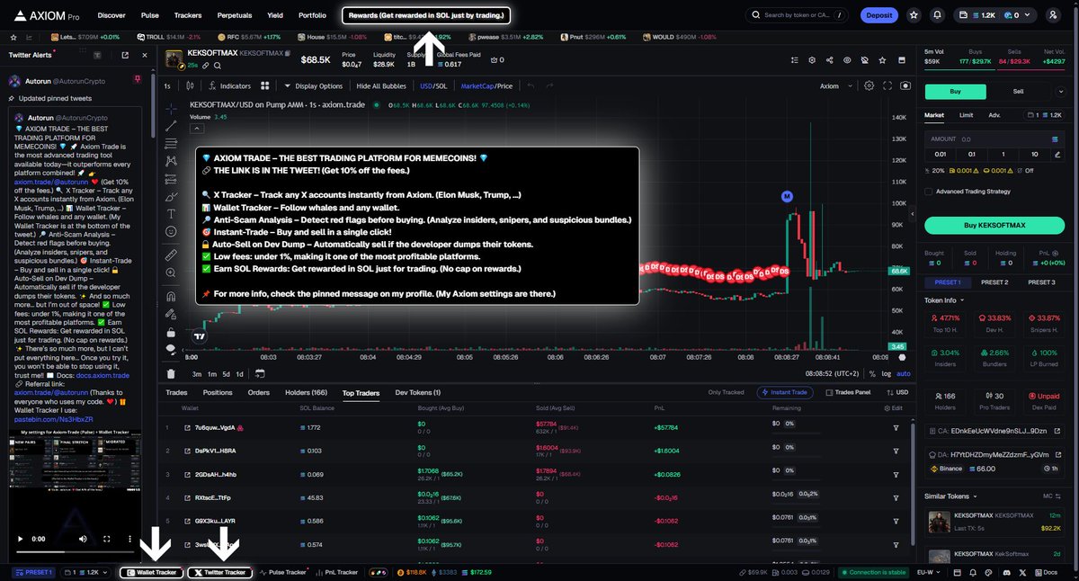This screenshot has width=1079, height=581.
Task: Select the emoji sticker drawing tool
Action: click(x=171, y=231)
